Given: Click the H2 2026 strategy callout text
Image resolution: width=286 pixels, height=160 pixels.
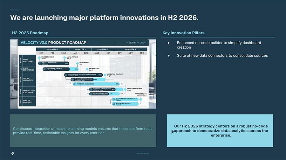Looking at the screenshot, I should [221, 131].
